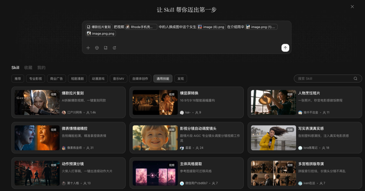Screen dimensions: 365x191
Task: Click the 微表情情绪精控 card title
Action: coord(74,128)
